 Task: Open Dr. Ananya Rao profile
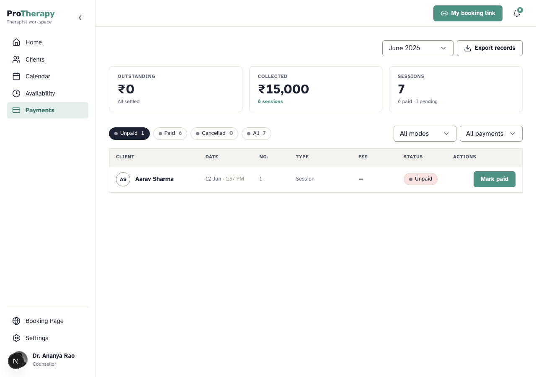point(47,359)
